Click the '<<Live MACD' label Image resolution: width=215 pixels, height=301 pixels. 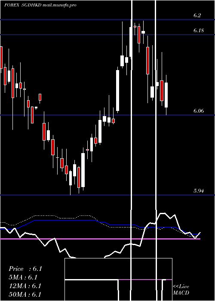pyautogui.click(x=181, y=289)
